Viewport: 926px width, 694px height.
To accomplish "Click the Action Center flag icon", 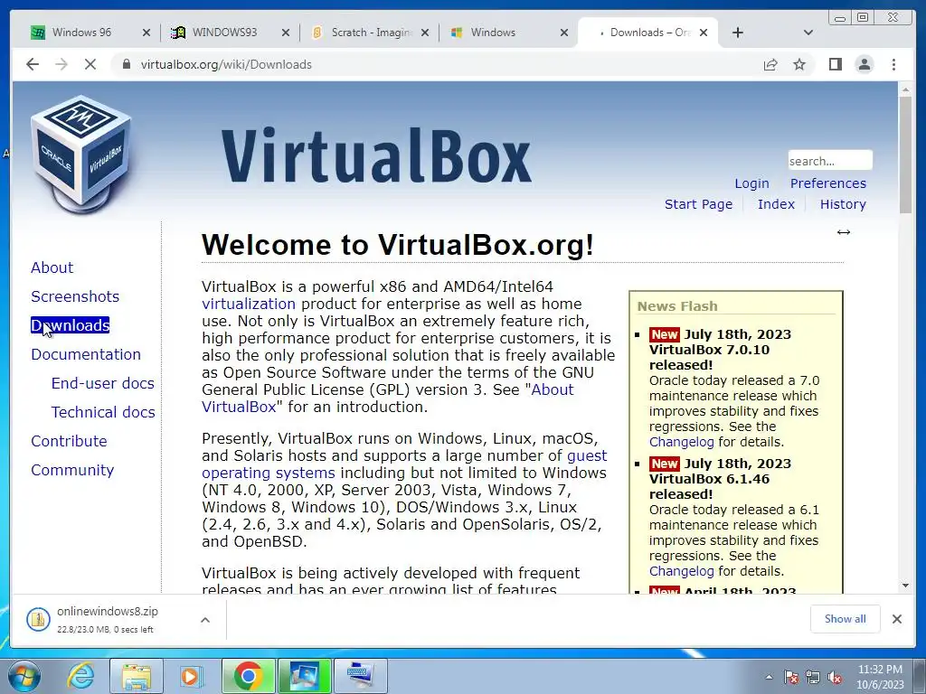I will (x=791, y=678).
